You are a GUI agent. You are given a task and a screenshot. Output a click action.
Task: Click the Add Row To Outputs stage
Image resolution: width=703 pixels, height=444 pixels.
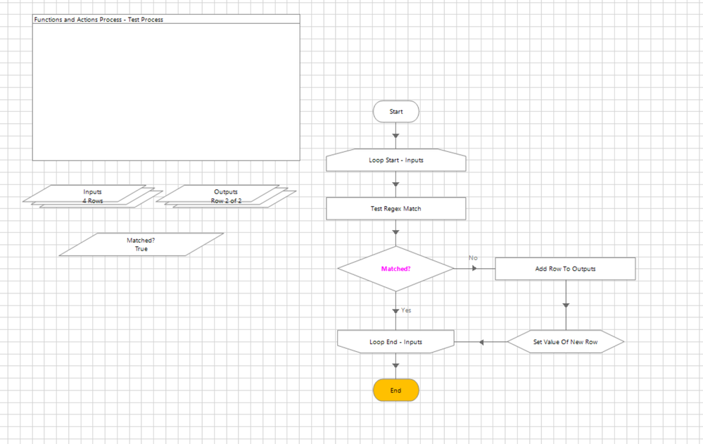tap(565, 269)
